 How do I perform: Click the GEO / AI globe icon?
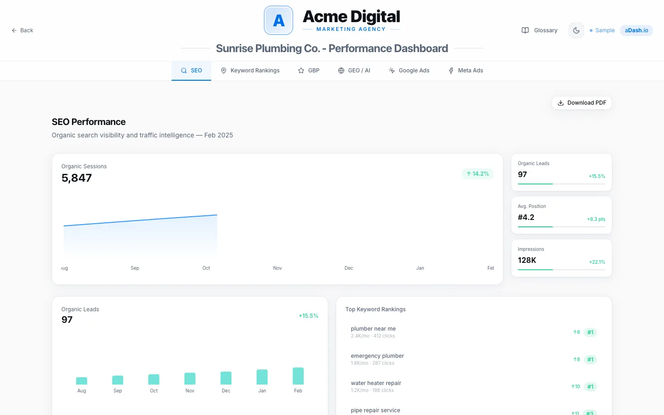coord(341,71)
